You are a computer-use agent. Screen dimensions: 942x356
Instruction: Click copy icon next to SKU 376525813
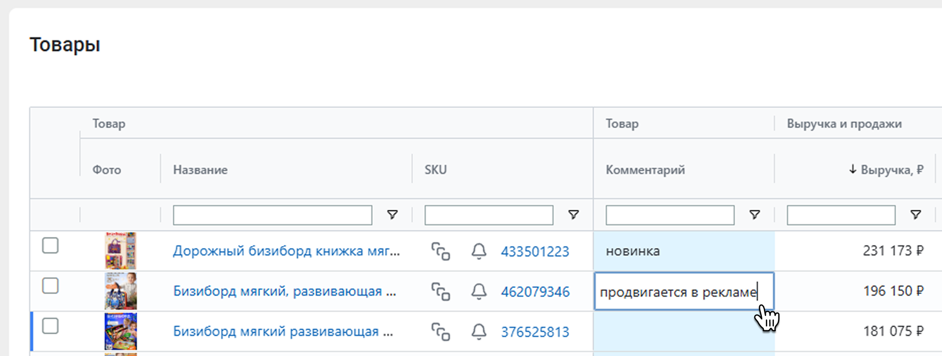click(440, 331)
